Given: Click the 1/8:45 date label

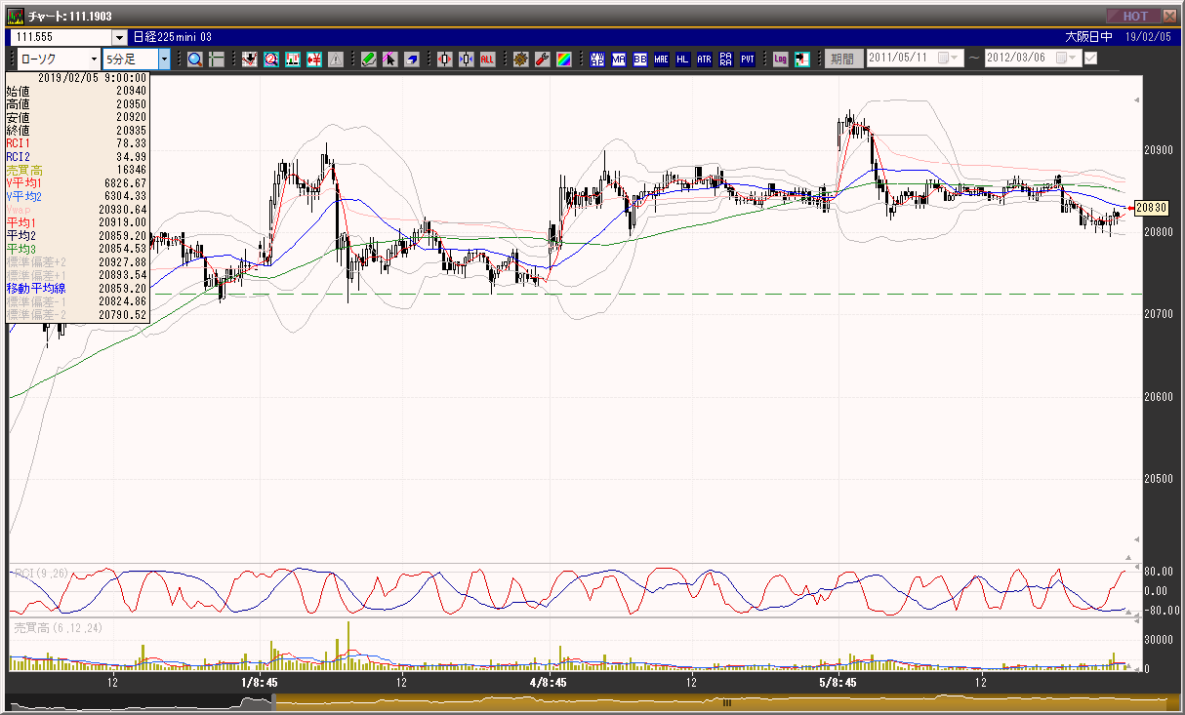Looking at the screenshot, I should (260, 683).
